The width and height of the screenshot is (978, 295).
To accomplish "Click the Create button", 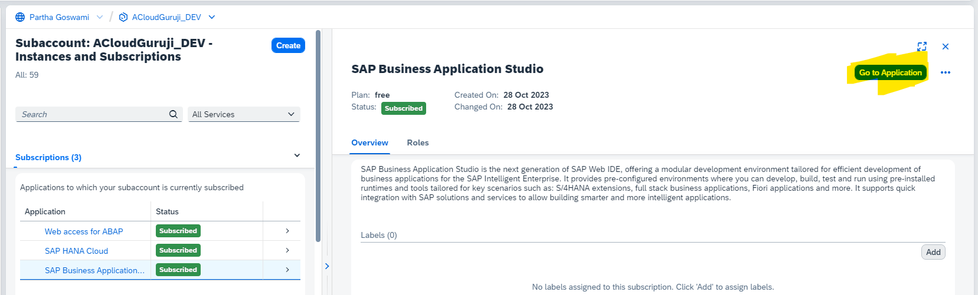I will [288, 45].
